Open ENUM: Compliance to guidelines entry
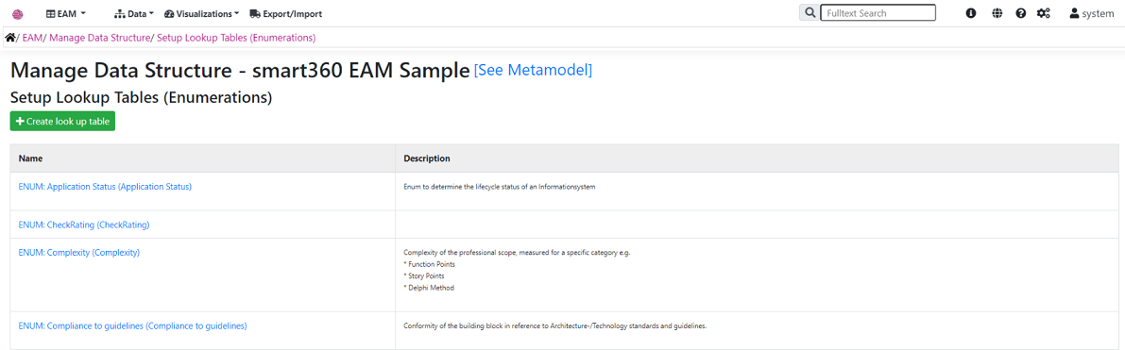 pyautogui.click(x=133, y=325)
